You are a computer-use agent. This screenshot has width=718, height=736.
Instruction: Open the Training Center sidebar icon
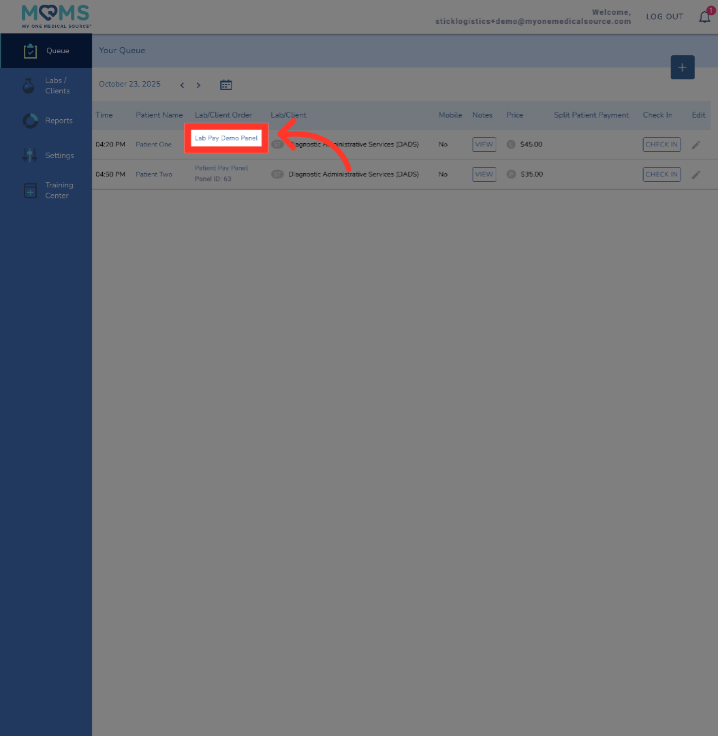coord(30,190)
